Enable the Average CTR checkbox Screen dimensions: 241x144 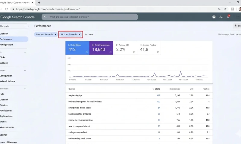pos(117,45)
